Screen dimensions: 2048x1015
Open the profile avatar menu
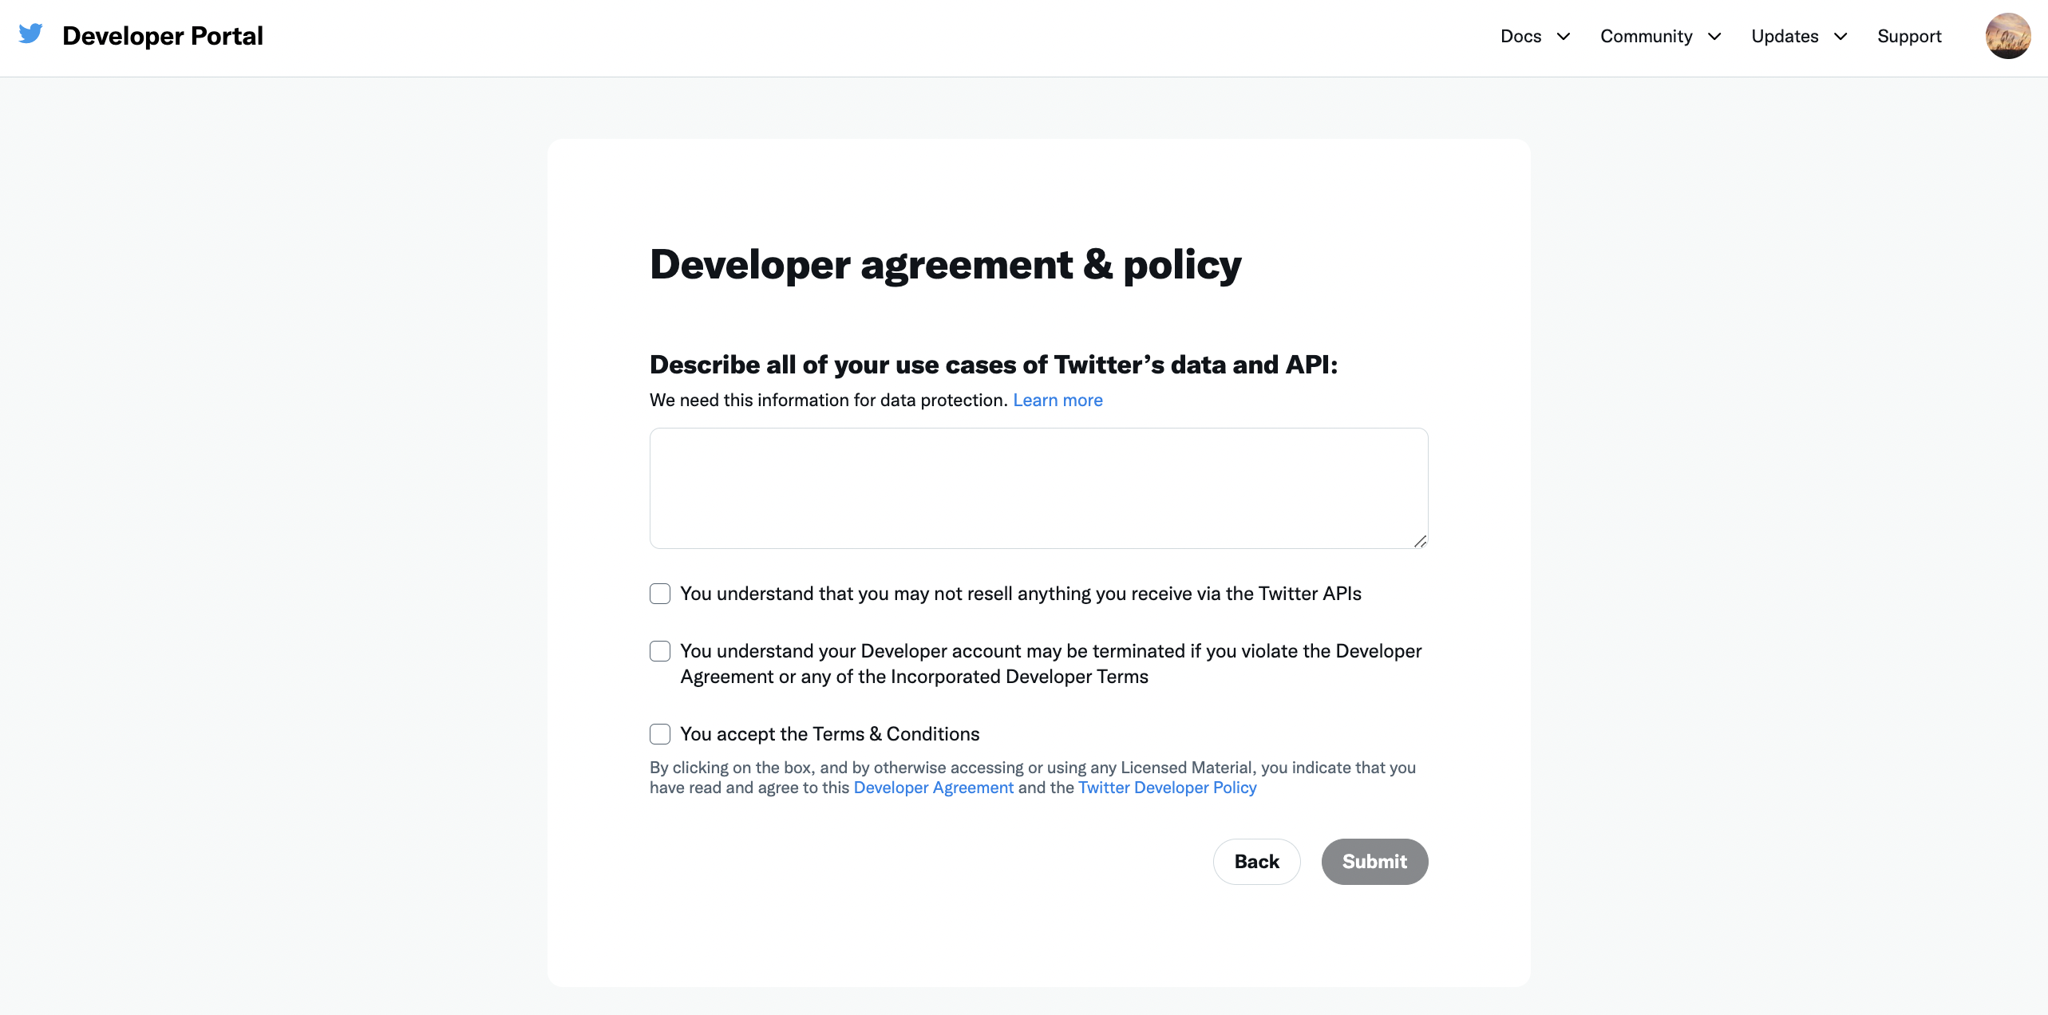pos(2008,36)
